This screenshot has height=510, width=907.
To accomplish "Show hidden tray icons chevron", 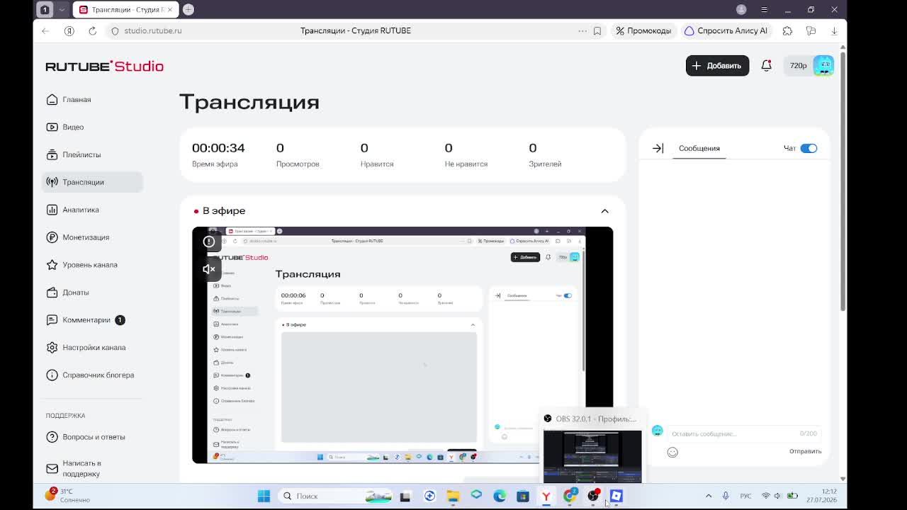I will 708,496.
